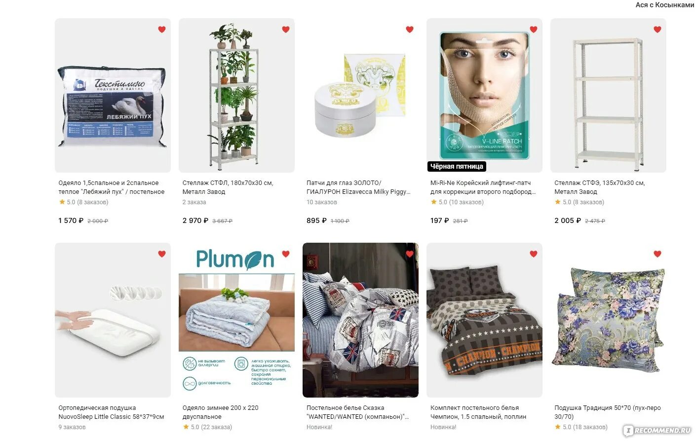Toggle heart on Стеллаж СТФЛ shelf card
The width and height of the screenshot is (696, 441).
point(286,30)
